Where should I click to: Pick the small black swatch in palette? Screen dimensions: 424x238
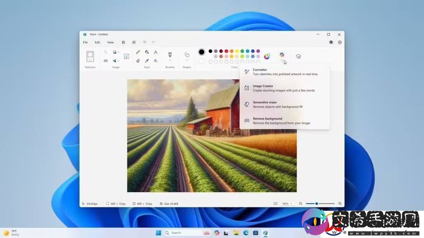210,51
